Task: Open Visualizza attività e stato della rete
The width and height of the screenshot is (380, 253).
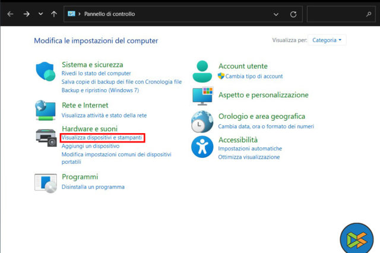Action: tap(104, 115)
